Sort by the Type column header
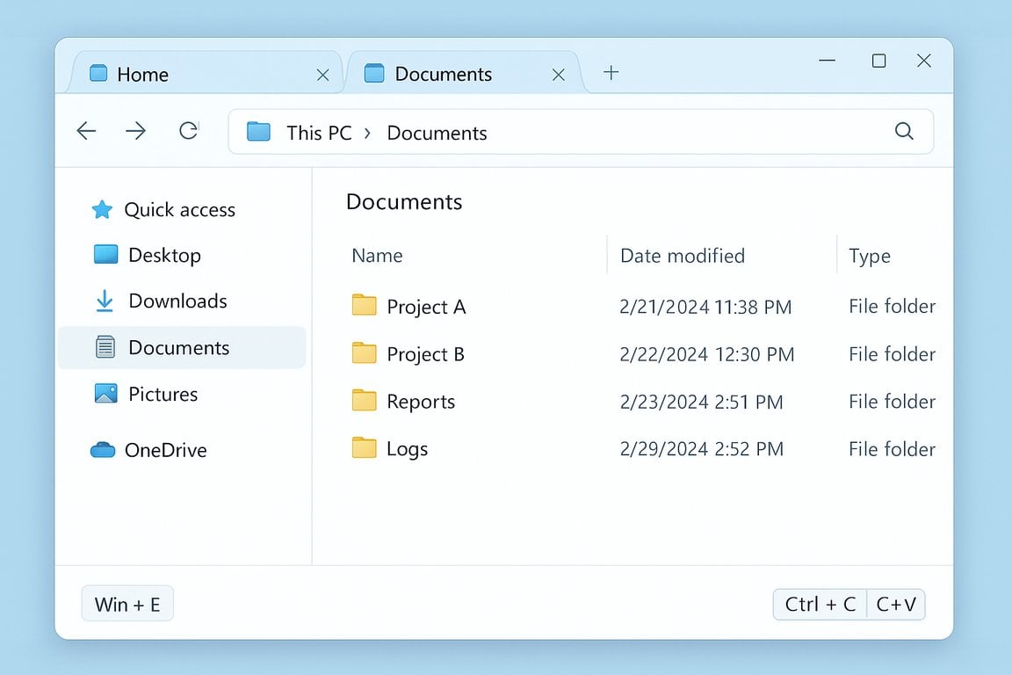Screen dimensions: 1012x675 [870, 256]
